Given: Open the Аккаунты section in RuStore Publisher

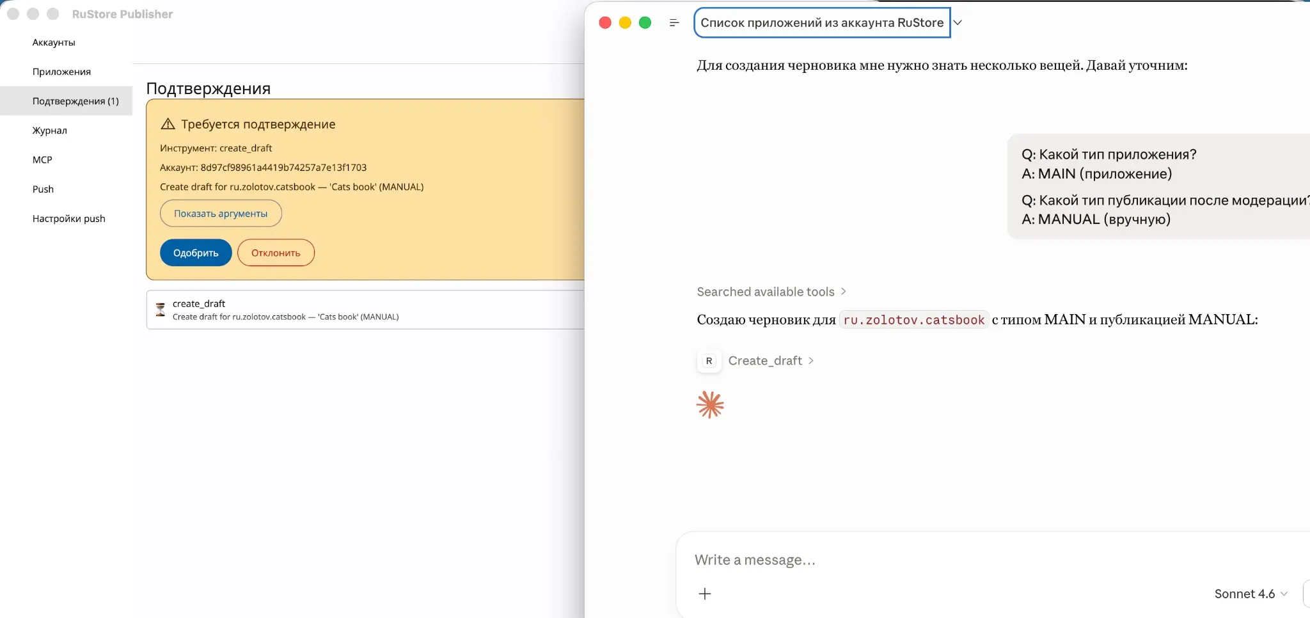Looking at the screenshot, I should (x=54, y=42).
